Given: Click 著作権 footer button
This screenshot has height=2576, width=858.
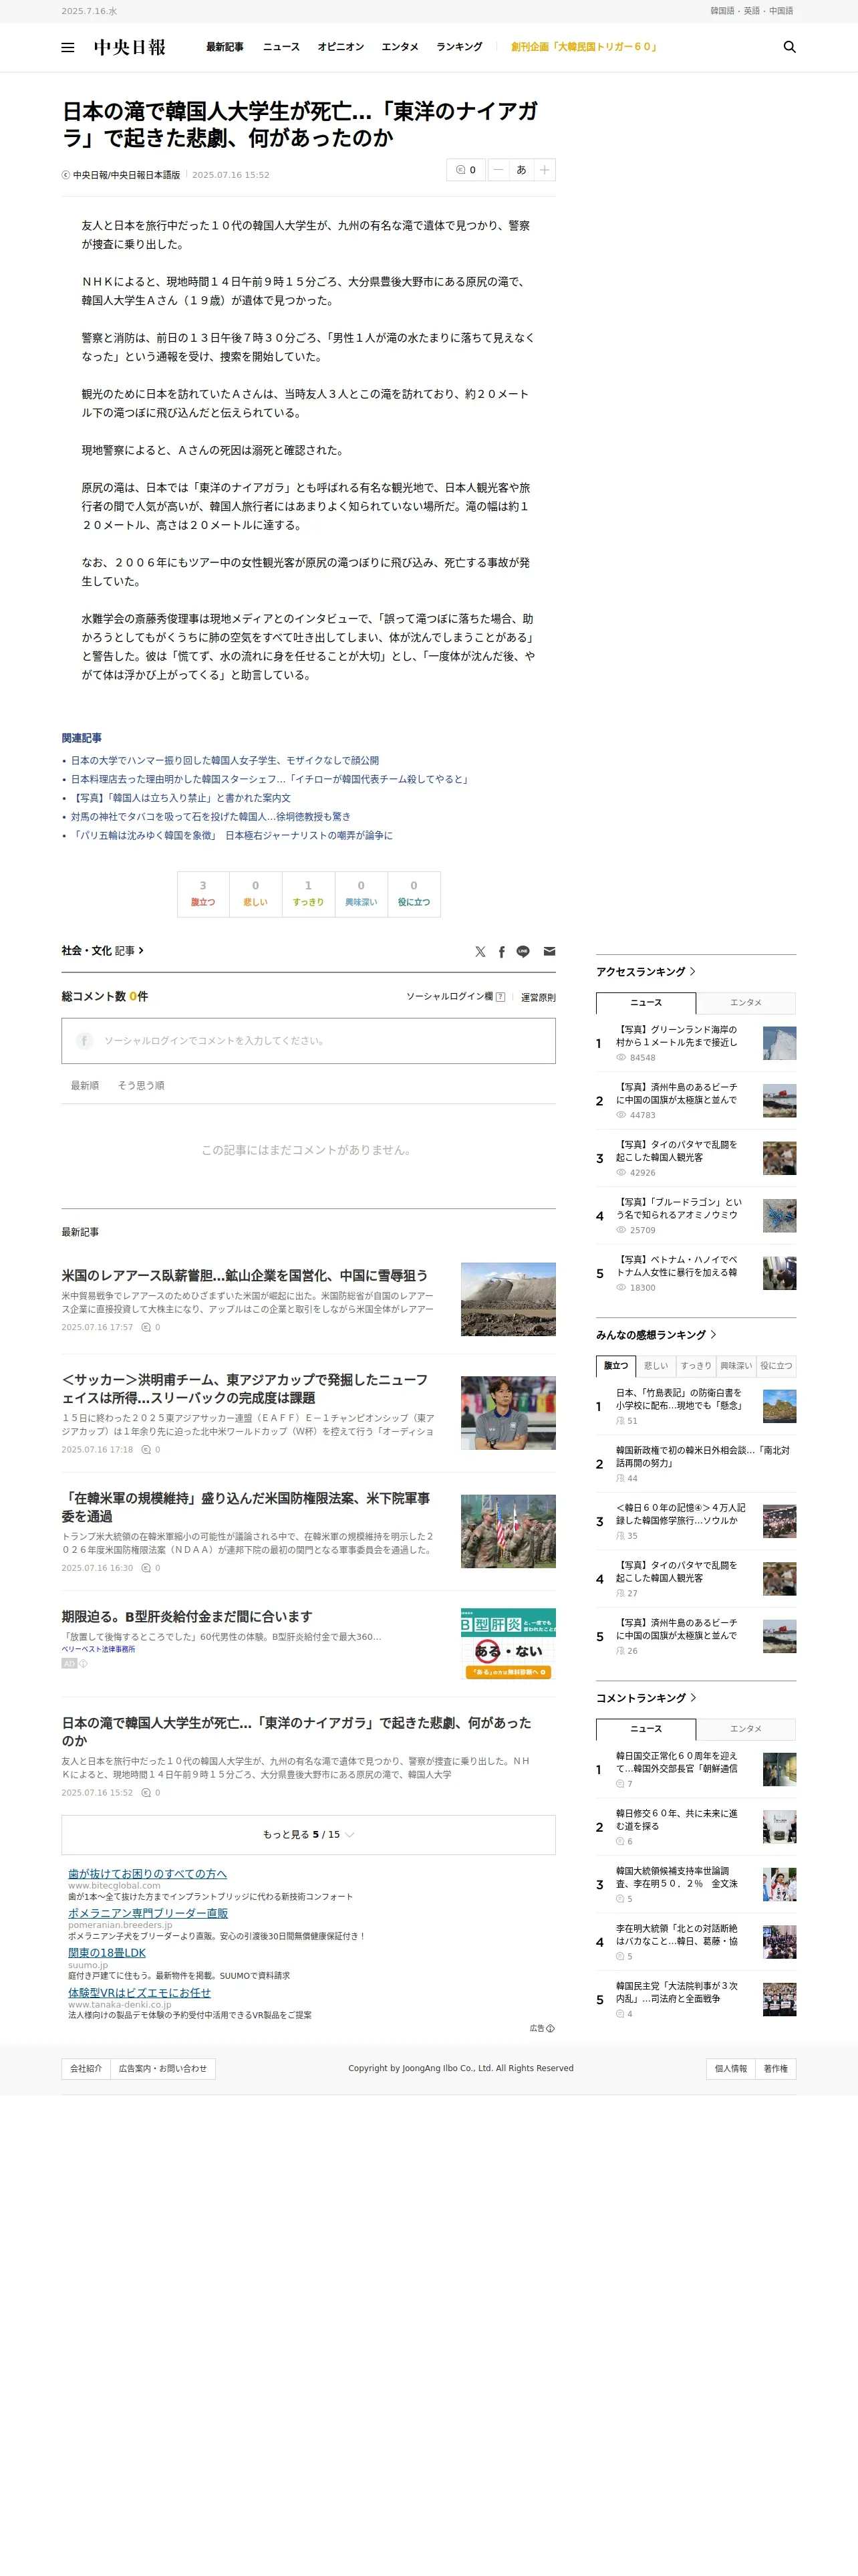Looking at the screenshot, I should click(776, 2069).
